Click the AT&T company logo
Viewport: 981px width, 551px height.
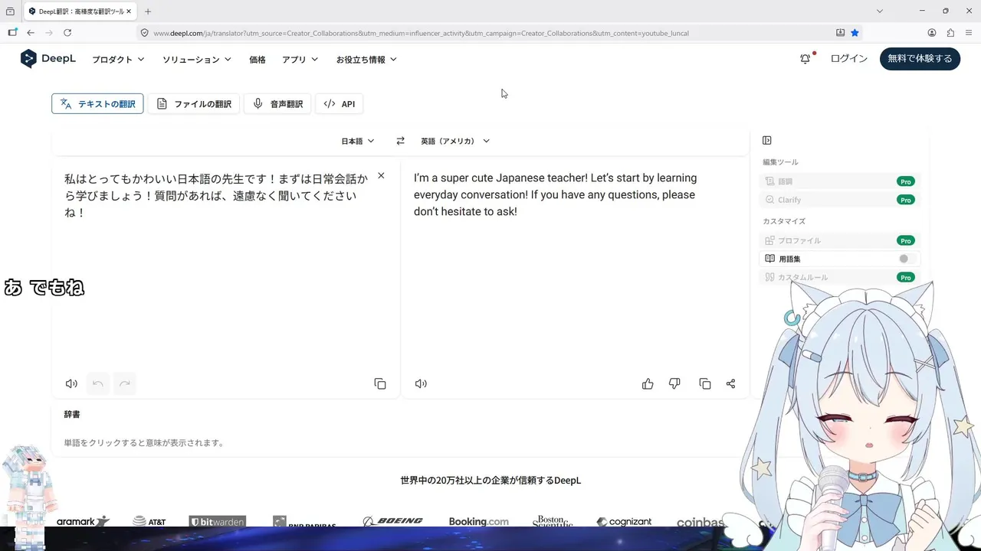point(149,521)
